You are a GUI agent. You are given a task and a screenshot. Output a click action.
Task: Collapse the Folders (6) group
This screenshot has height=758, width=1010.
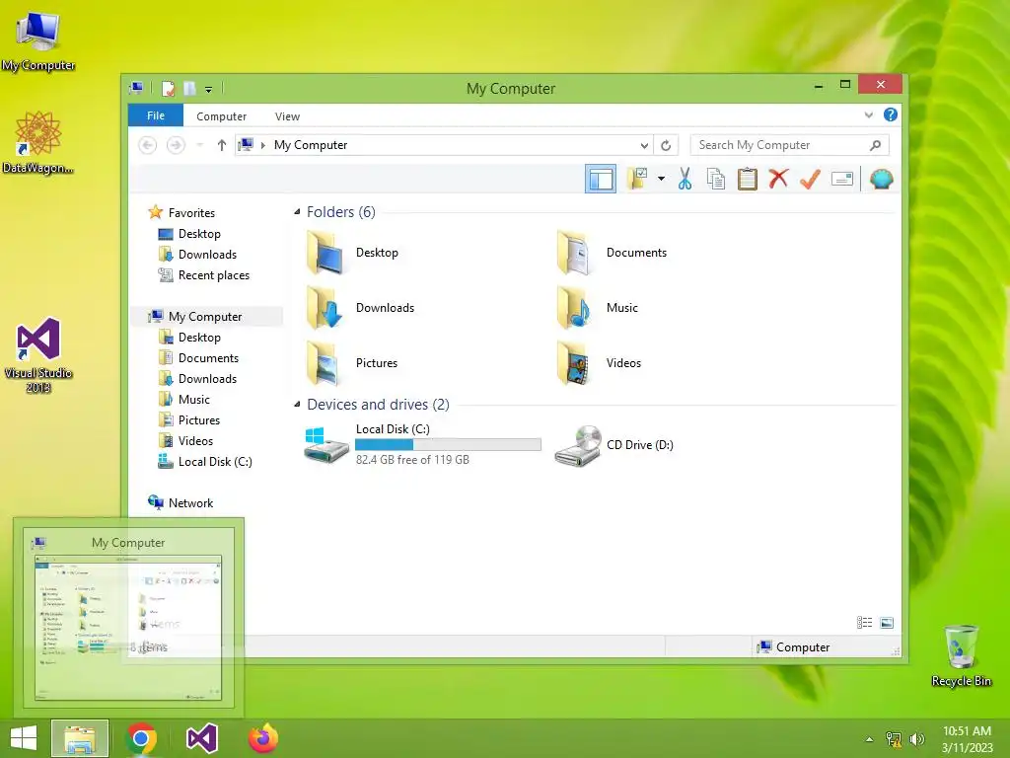pyautogui.click(x=297, y=211)
